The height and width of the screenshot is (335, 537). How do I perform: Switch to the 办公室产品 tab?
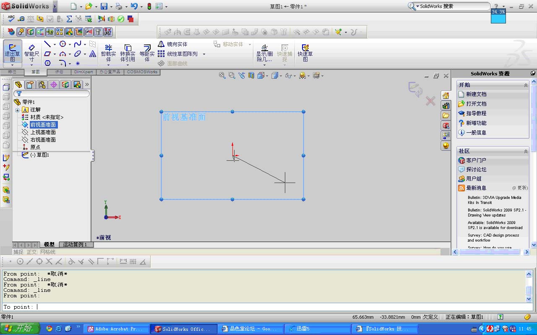point(110,72)
